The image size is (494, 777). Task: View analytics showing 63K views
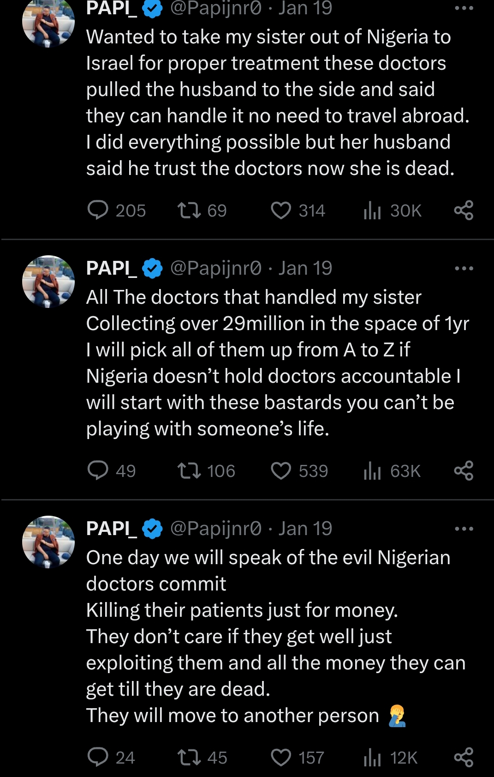[392, 471]
